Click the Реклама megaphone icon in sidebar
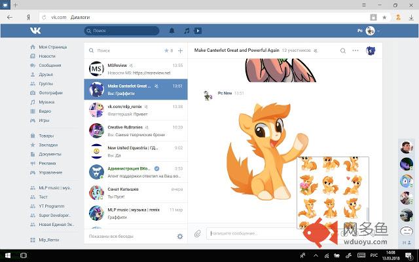This screenshot has width=419, height=262. [33, 163]
